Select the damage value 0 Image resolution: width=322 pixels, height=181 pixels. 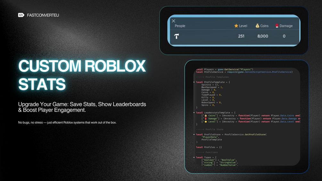[284, 36]
